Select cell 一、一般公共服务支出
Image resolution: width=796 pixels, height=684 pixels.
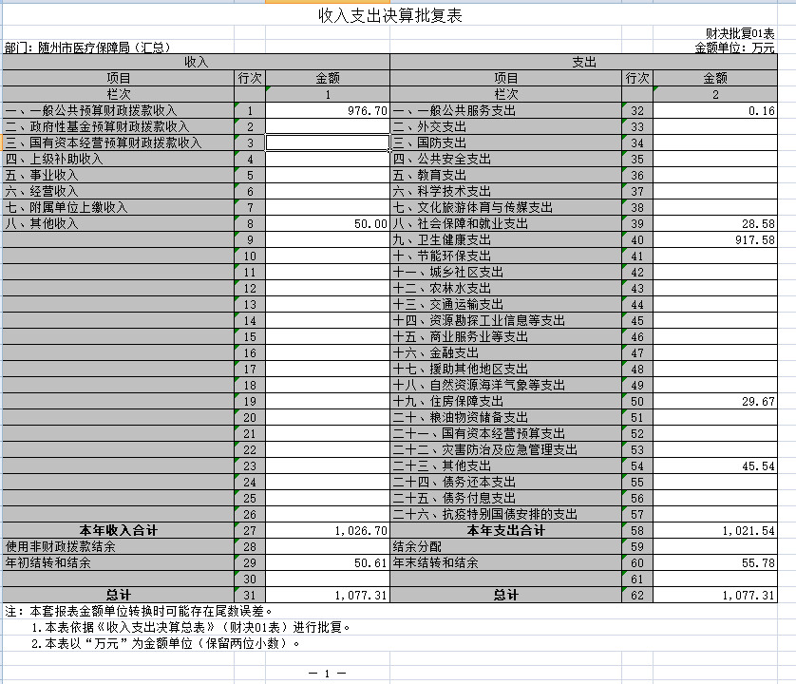pos(505,111)
